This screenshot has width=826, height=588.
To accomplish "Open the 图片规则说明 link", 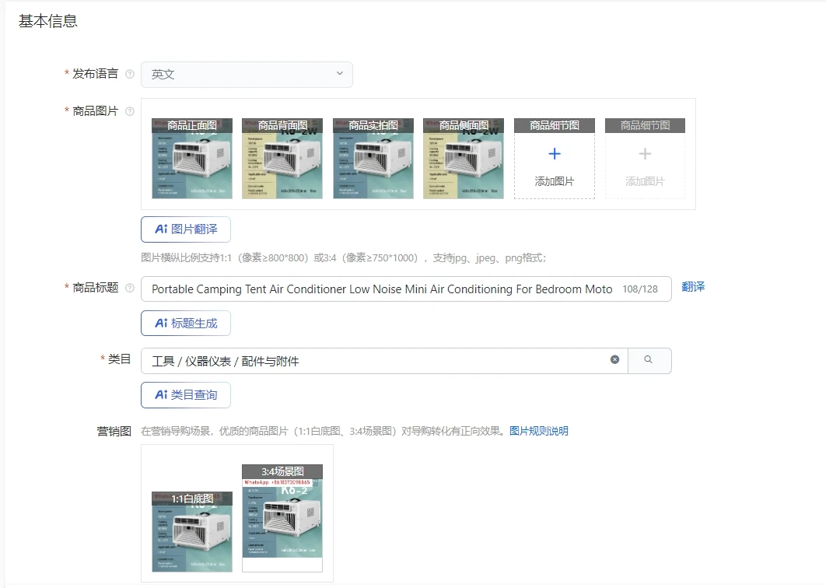I will [x=538, y=431].
